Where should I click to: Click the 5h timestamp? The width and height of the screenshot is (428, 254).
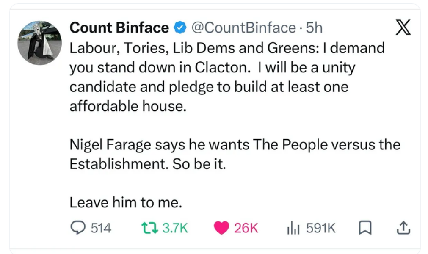(314, 28)
